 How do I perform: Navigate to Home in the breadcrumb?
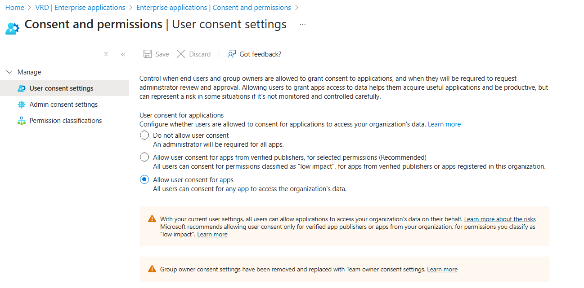(x=14, y=7)
